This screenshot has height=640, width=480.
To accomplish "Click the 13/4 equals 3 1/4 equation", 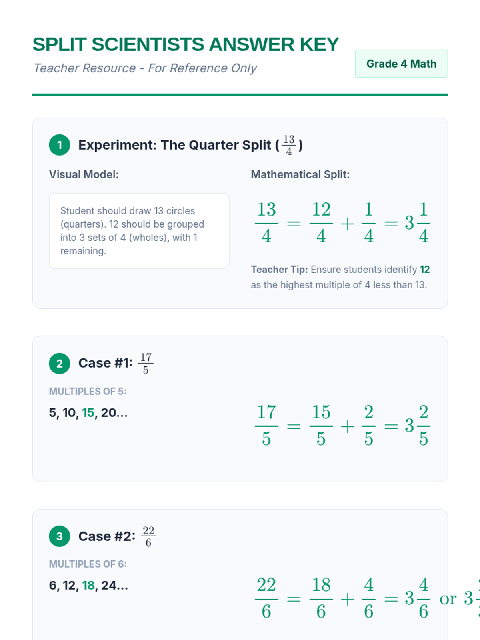I will click(x=342, y=223).
